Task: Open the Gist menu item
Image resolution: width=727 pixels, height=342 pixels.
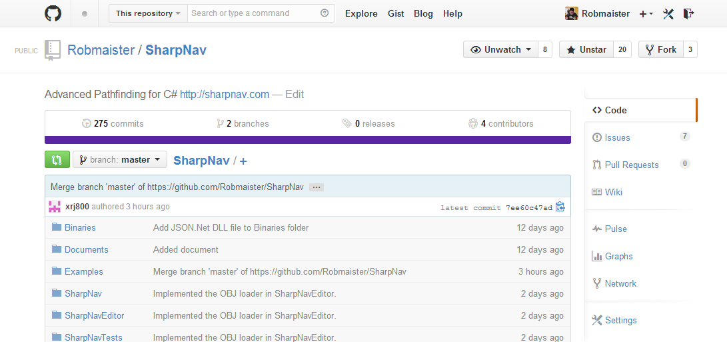Action: click(396, 13)
